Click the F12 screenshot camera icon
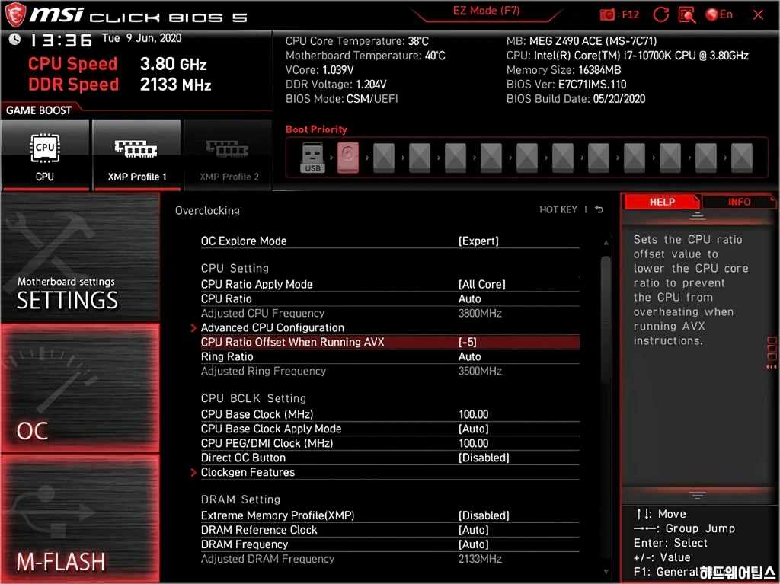Image resolution: width=780 pixels, height=584 pixels. tap(607, 14)
